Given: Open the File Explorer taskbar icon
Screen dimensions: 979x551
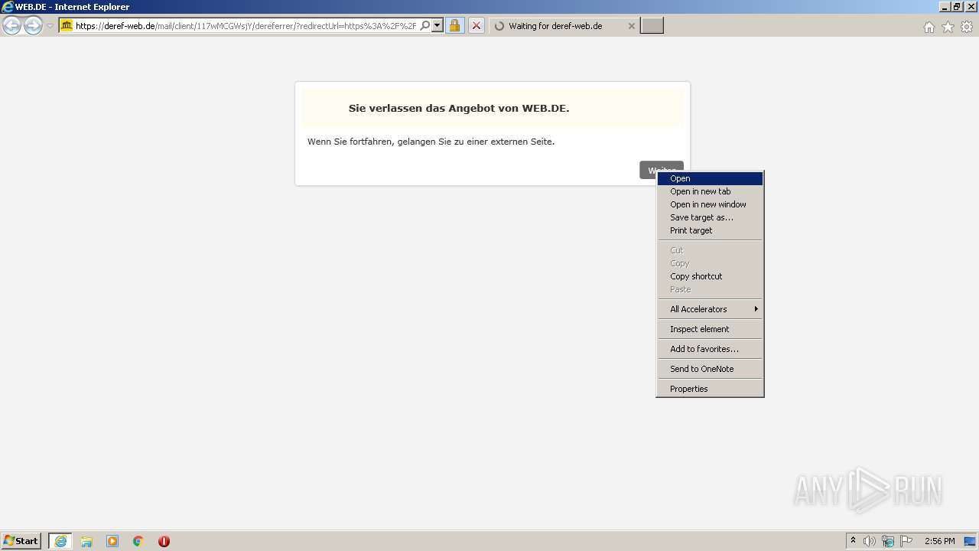Looking at the screenshot, I should coord(86,541).
